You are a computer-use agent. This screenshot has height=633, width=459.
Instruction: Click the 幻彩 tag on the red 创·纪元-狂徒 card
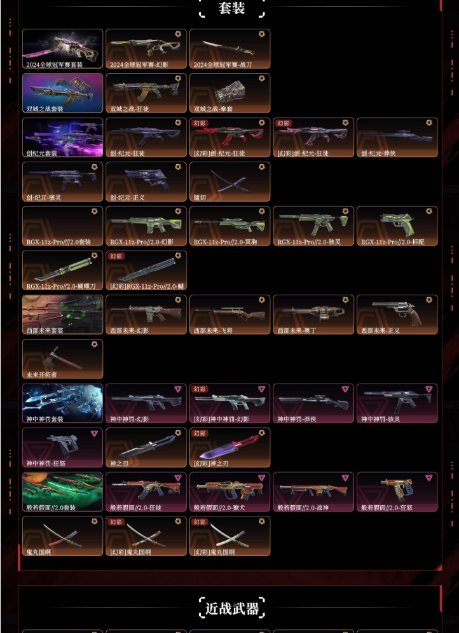[x=200, y=123]
